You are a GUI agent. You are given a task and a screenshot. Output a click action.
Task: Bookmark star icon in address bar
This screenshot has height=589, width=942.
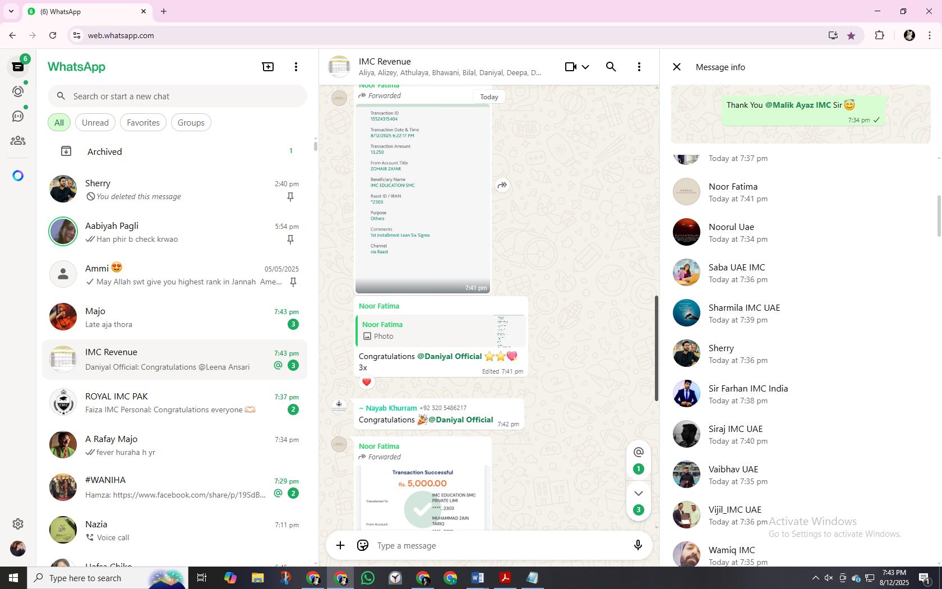[x=851, y=35]
